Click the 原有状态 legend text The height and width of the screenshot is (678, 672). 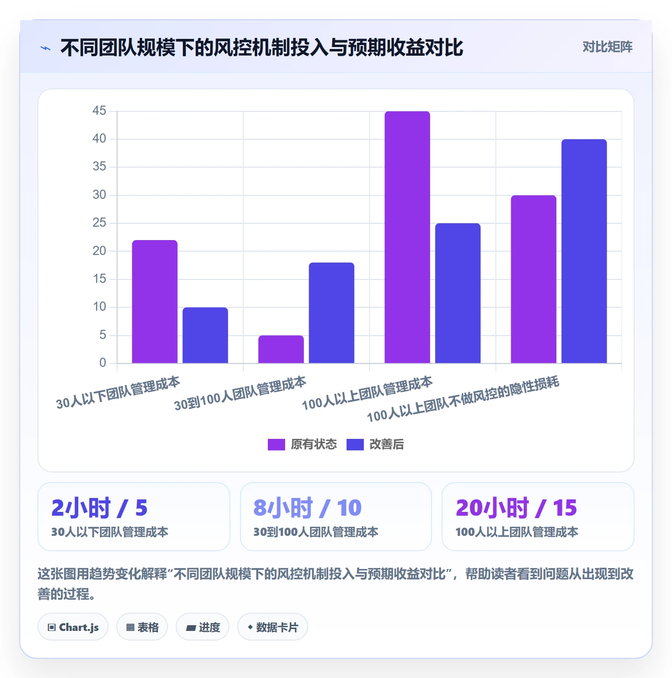[314, 445]
